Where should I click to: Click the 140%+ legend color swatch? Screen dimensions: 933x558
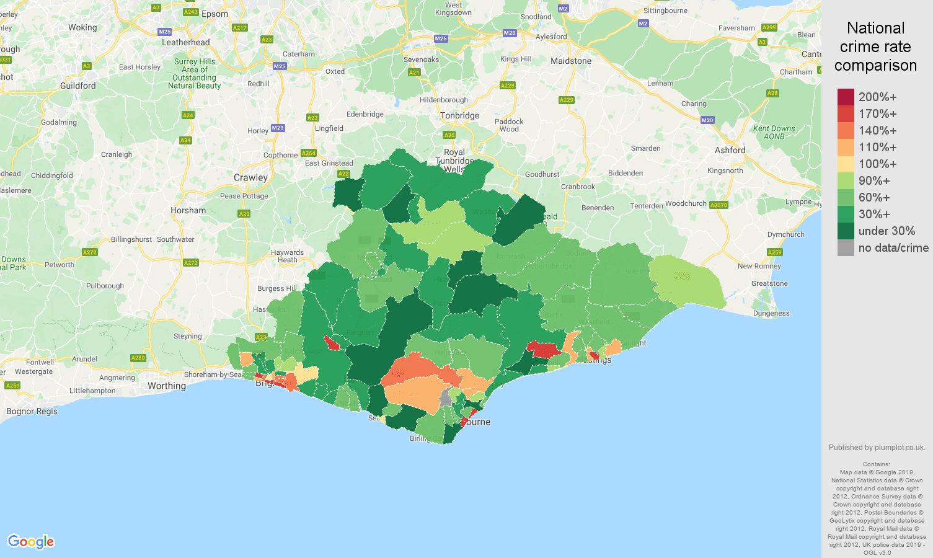point(846,130)
